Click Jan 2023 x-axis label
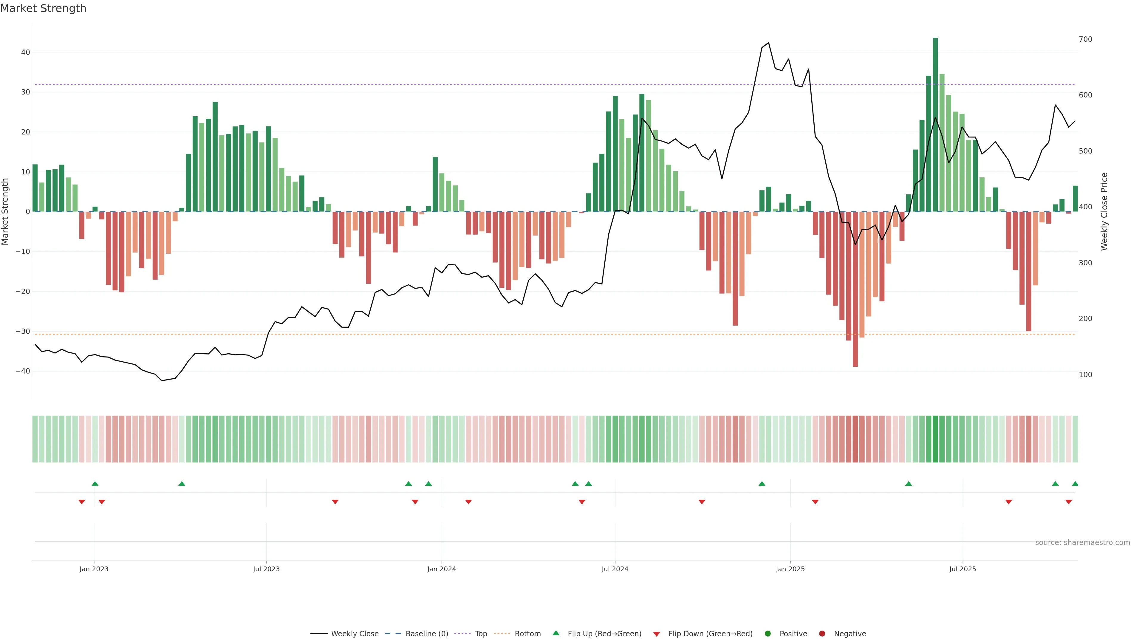The image size is (1145, 644). coord(94,569)
